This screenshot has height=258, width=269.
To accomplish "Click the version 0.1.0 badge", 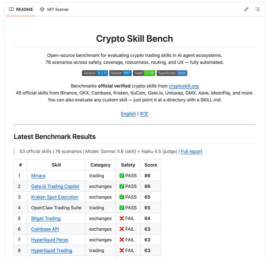I will (x=95, y=73).
